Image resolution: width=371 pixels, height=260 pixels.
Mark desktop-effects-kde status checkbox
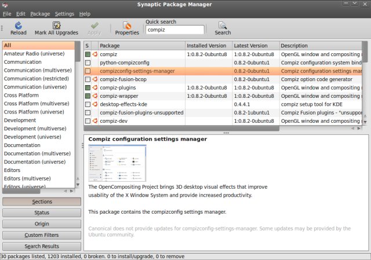tap(88, 104)
